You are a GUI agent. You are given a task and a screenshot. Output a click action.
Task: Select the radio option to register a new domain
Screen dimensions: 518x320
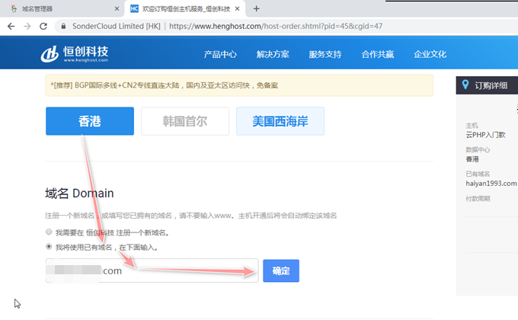point(49,232)
